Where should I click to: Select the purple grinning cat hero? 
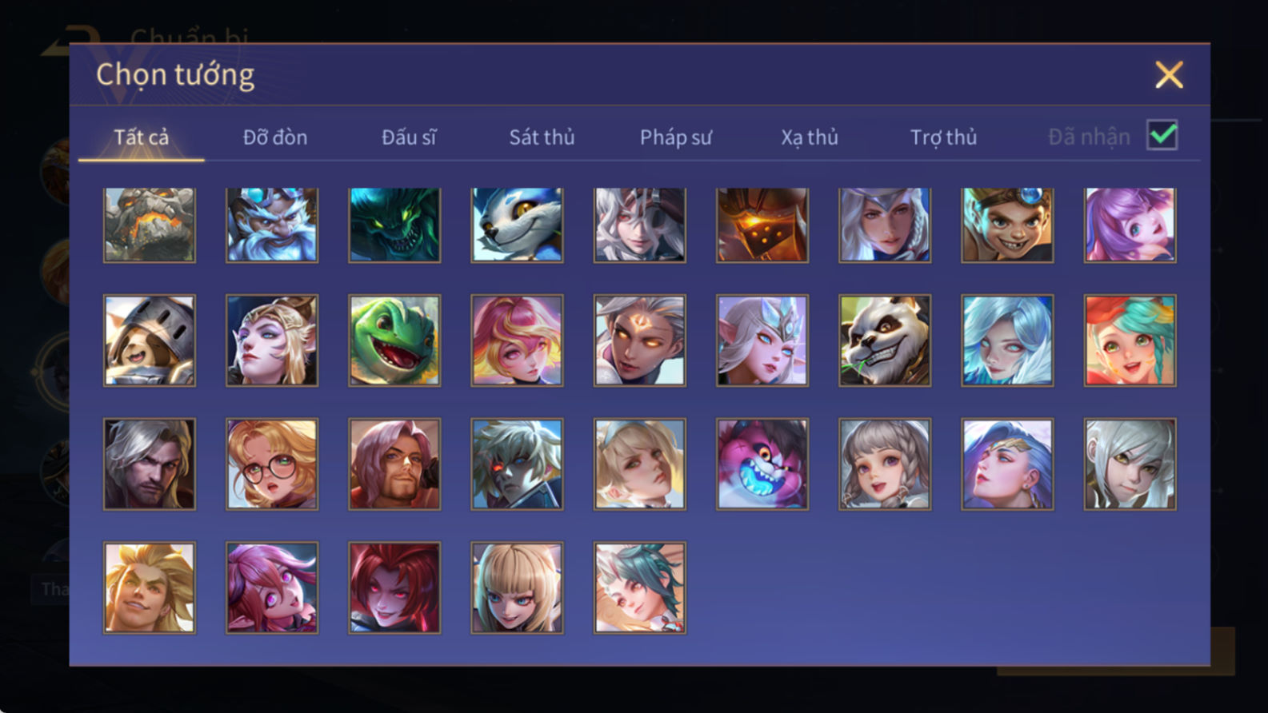click(x=762, y=464)
